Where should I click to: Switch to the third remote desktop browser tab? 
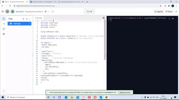tap(70, 2)
